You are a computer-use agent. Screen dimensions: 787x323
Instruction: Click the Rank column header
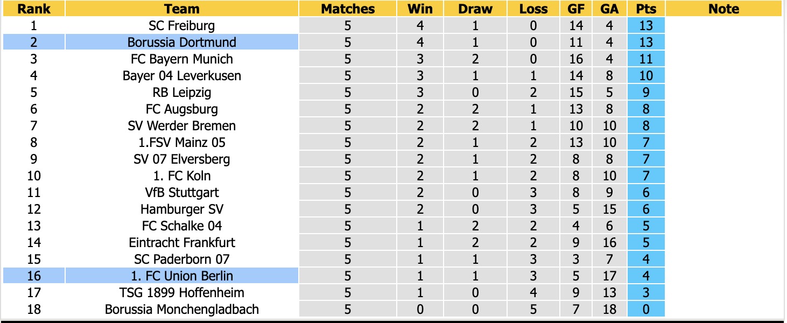[34, 9]
